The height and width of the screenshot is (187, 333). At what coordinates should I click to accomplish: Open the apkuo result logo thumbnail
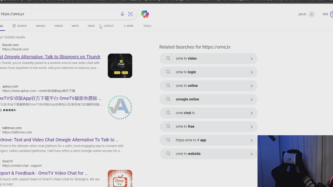tap(120, 107)
